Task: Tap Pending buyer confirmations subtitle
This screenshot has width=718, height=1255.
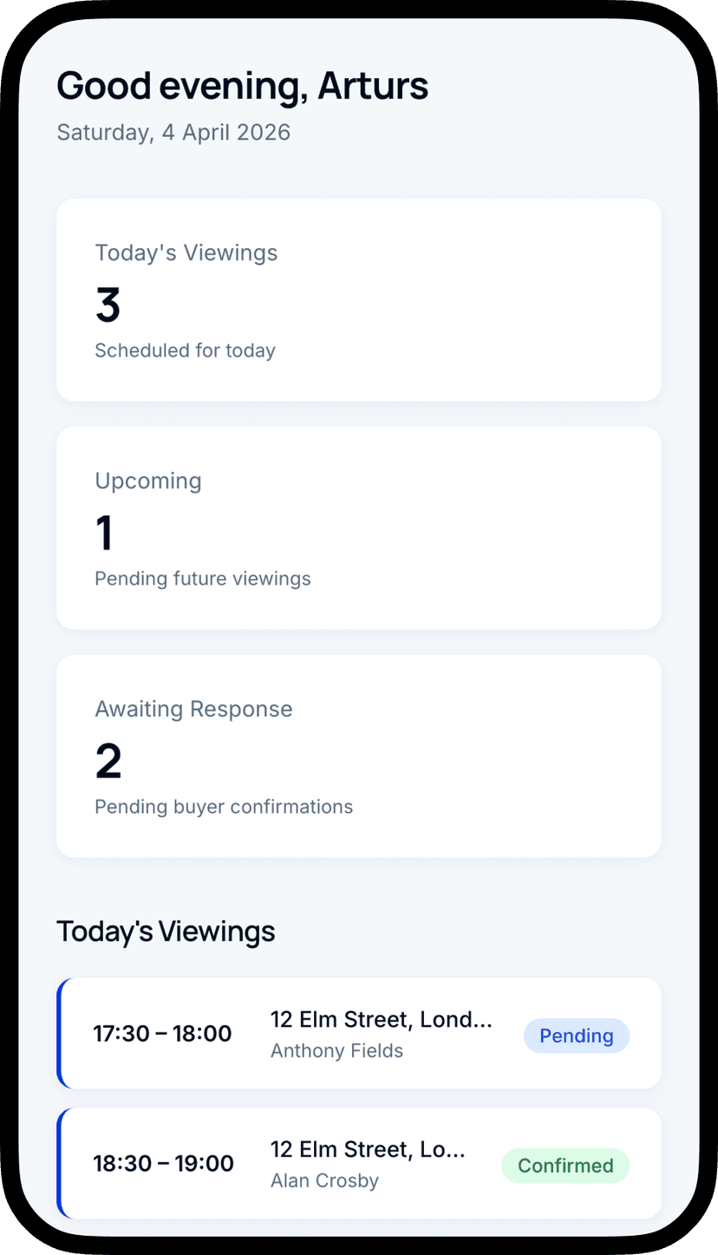Action: (223, 807)
